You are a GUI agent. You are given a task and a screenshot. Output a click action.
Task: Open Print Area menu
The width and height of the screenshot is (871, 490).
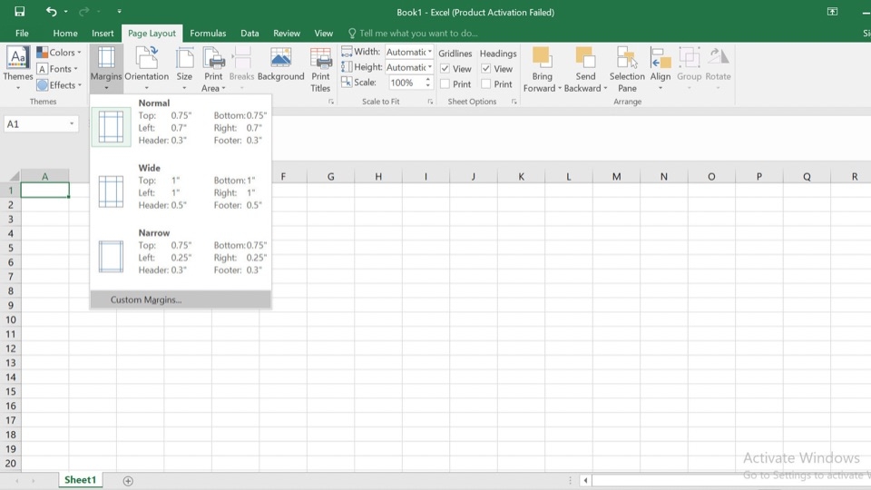click(x=213, y=69)
